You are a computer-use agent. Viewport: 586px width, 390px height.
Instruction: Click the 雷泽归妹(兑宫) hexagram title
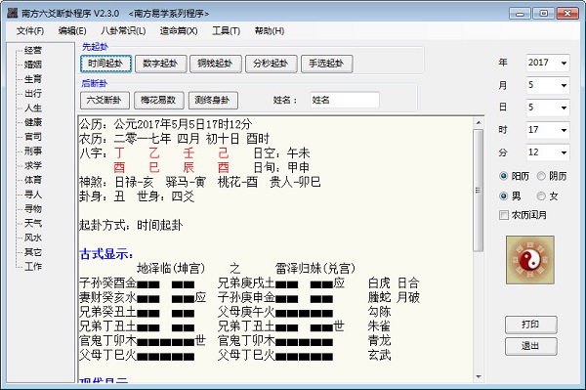click(x=315, y=268)
